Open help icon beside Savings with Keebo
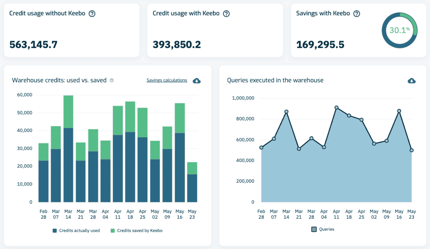 tap(357, 13)
